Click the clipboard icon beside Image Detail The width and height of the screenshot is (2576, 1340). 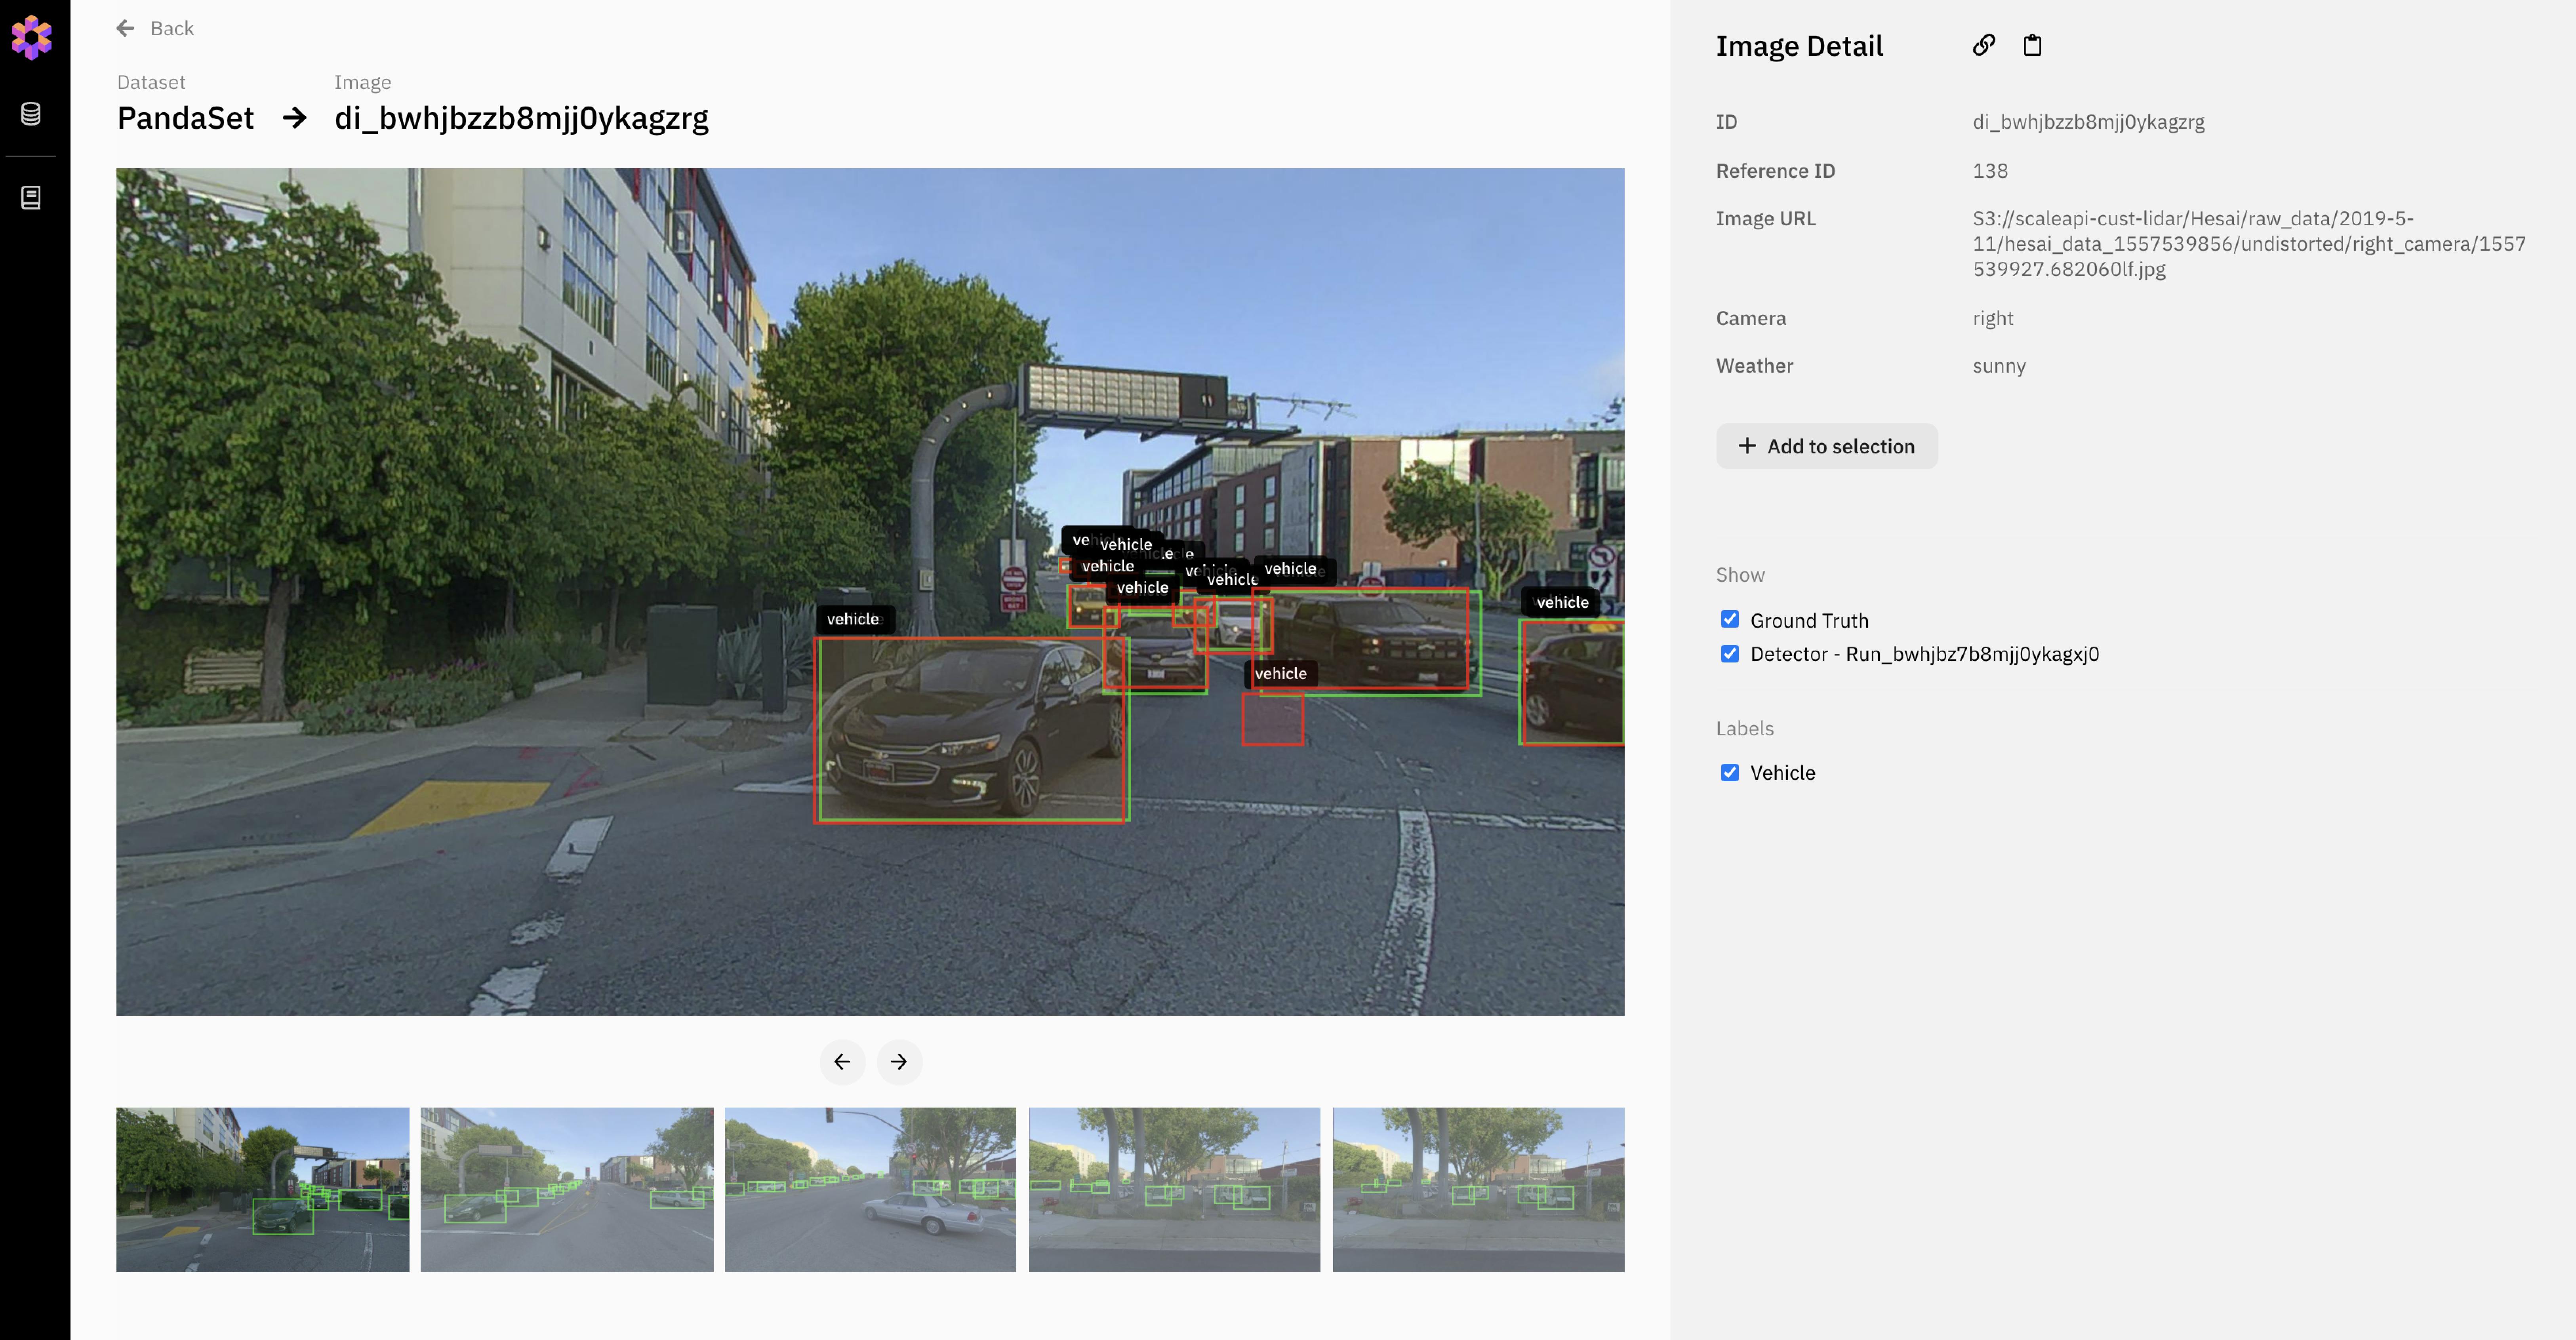click(2032, 45)
